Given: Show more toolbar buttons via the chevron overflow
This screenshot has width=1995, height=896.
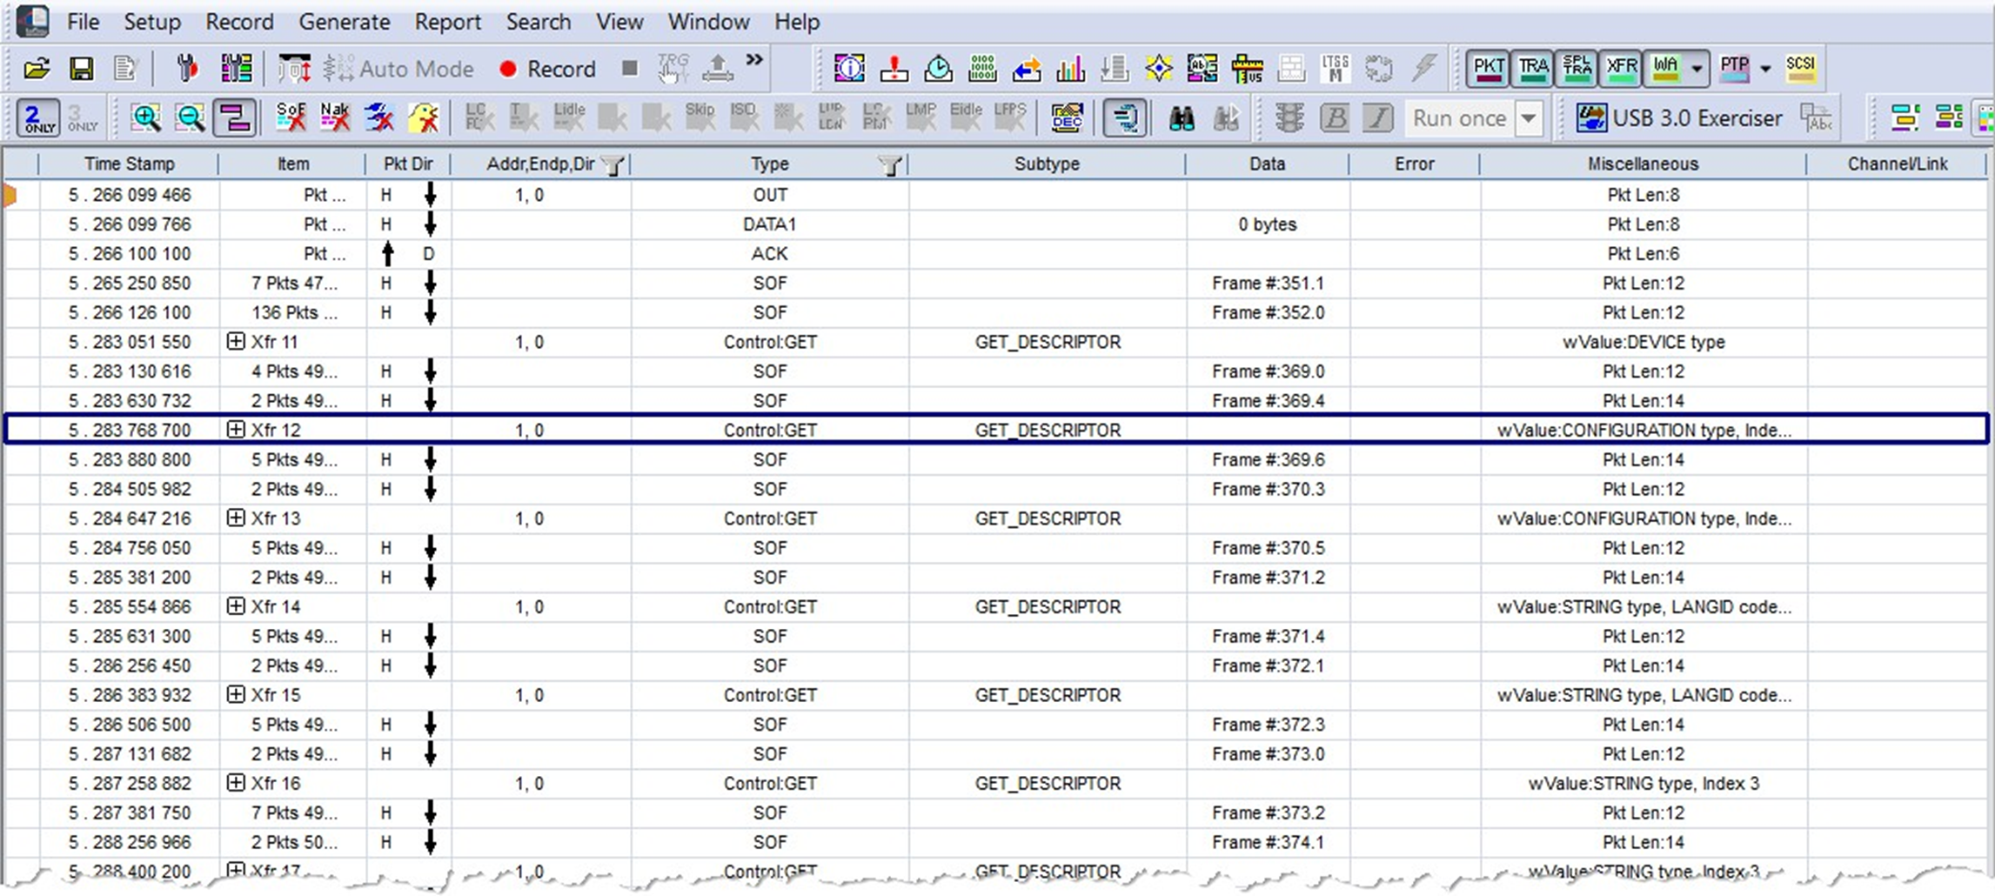Looking at the screenshot, I should 754,60.
